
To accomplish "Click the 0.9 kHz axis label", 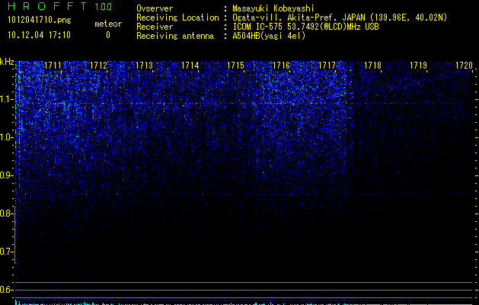I will (x=7, y=175).
